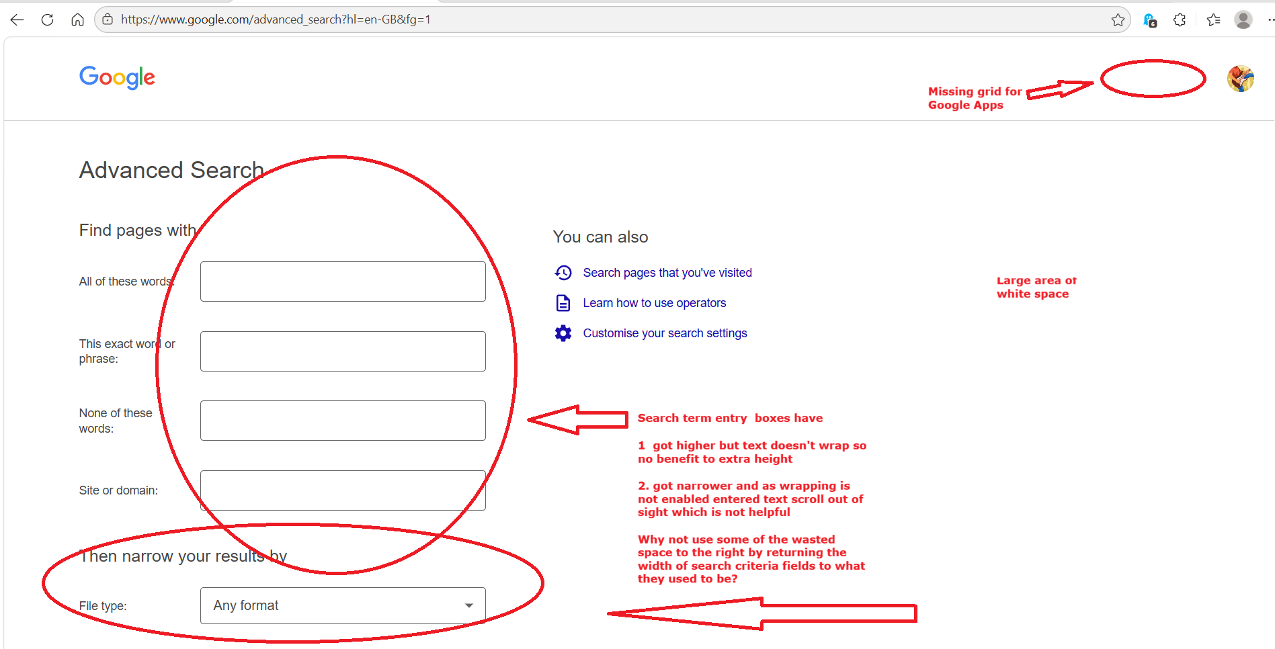1275x649 pixels.
Task: Click the "Site or domain:" label
Action: (118, 490)
